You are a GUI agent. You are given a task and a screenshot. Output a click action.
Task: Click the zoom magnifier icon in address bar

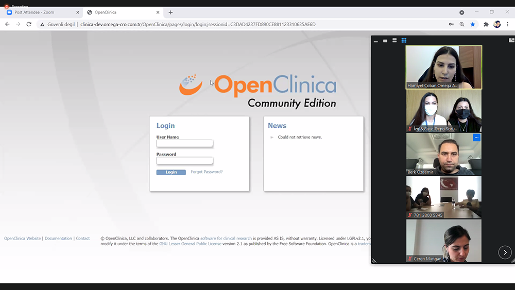(x=462, y=24)
